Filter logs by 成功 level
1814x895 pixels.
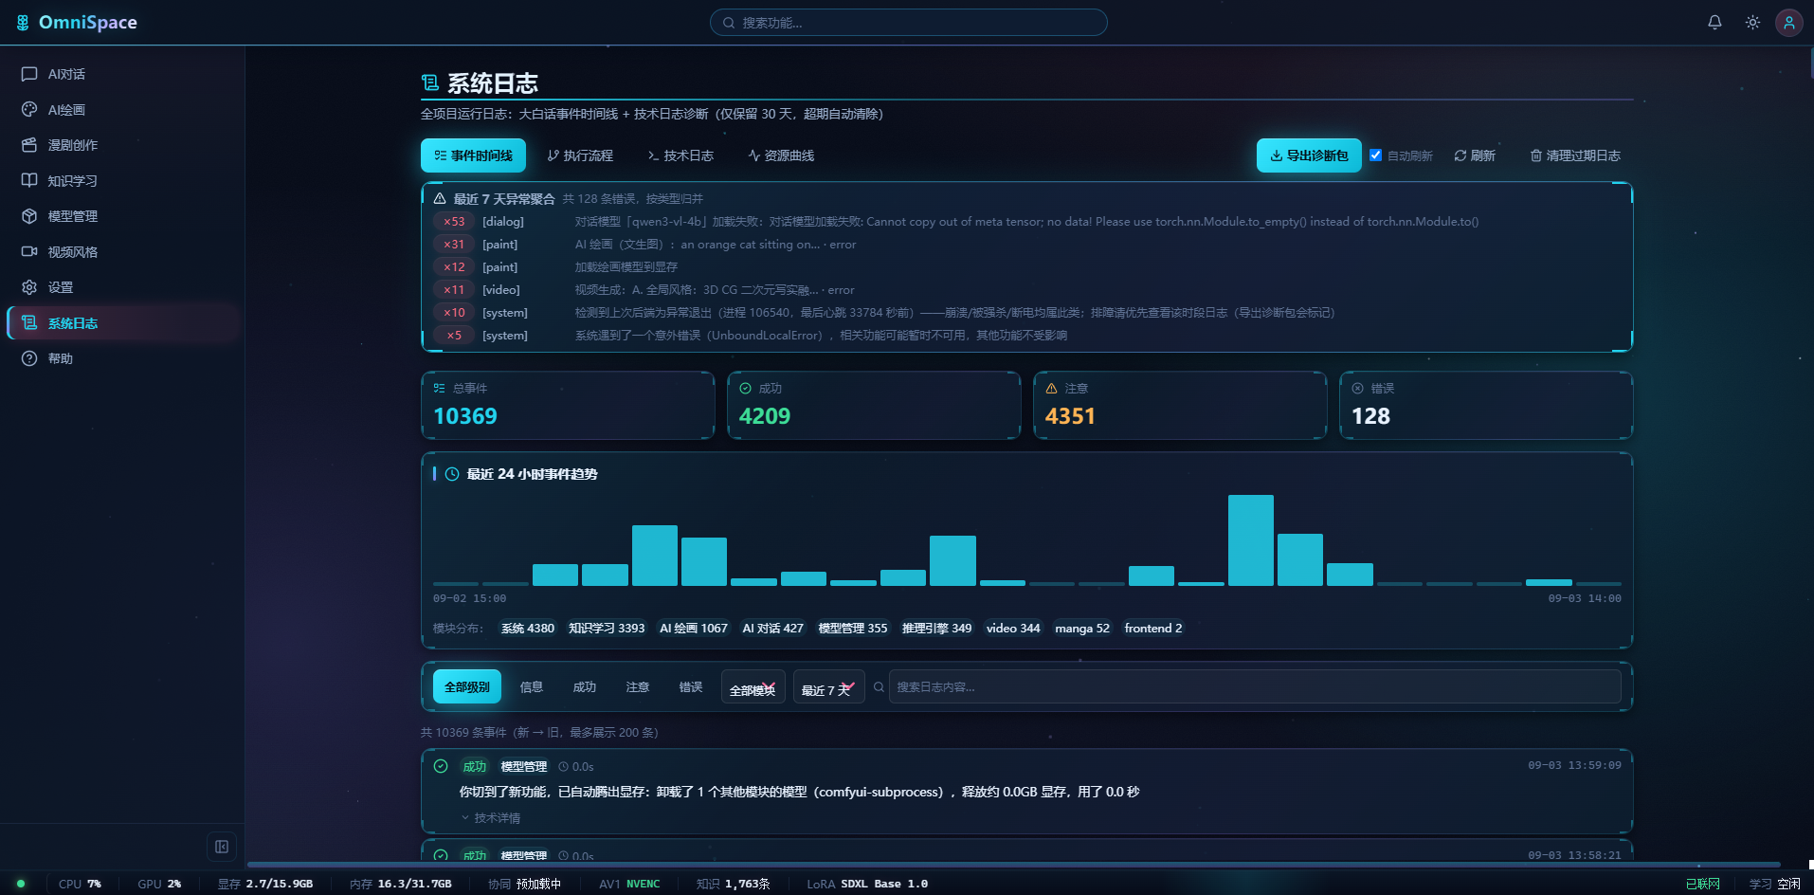click(585, 686)
